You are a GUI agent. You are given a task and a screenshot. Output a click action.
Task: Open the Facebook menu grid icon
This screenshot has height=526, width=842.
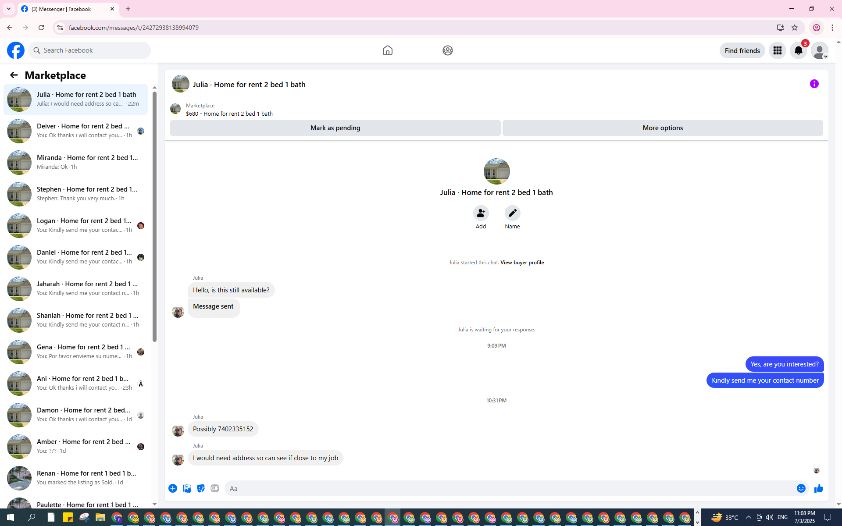click(x=777, y=50)
